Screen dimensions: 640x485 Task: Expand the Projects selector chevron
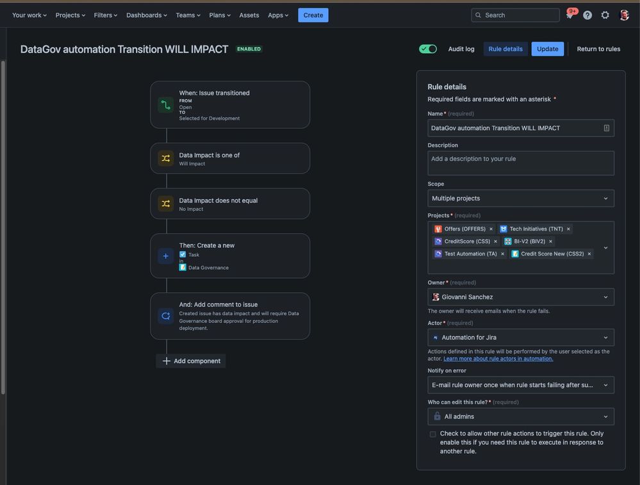605,248
